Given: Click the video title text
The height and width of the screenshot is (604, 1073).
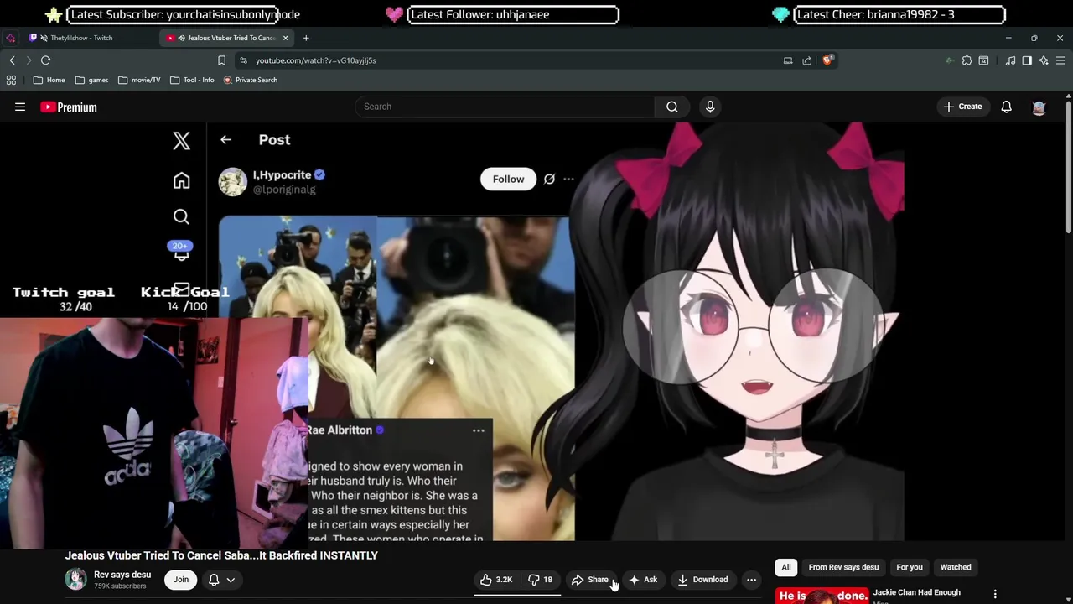Looking at the screenshot, I should (x=221, y=555).
